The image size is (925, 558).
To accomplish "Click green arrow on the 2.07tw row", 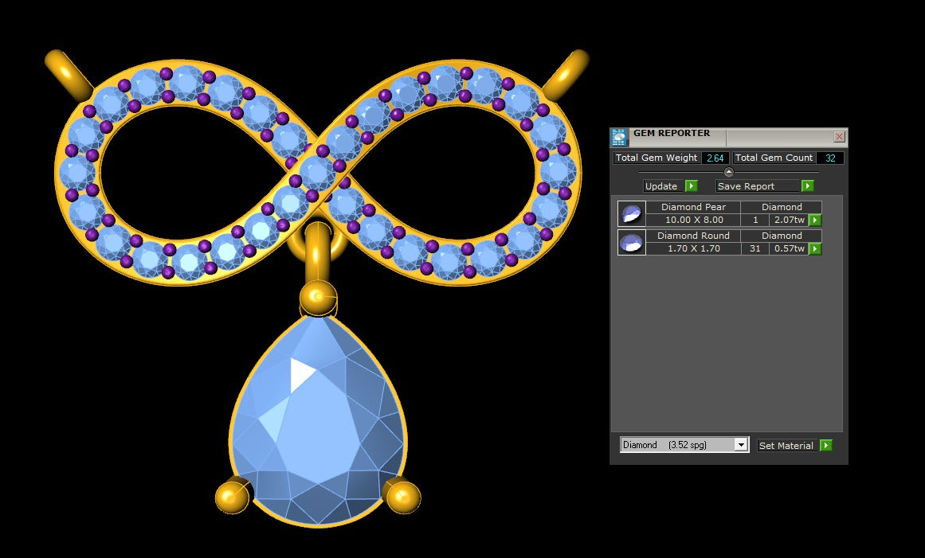I will coord(815,220).
